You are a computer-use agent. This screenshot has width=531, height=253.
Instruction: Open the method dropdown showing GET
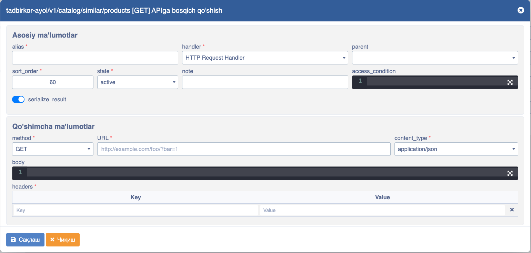pyautogui.click(x=53, y=149)
